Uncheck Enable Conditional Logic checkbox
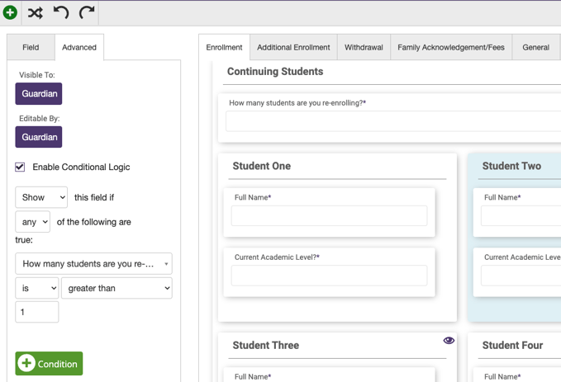Screen dimensions: 561x382 [20, 167]
